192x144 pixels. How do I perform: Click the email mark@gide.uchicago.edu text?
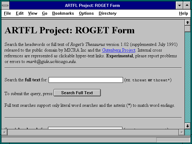coord(51,61)
